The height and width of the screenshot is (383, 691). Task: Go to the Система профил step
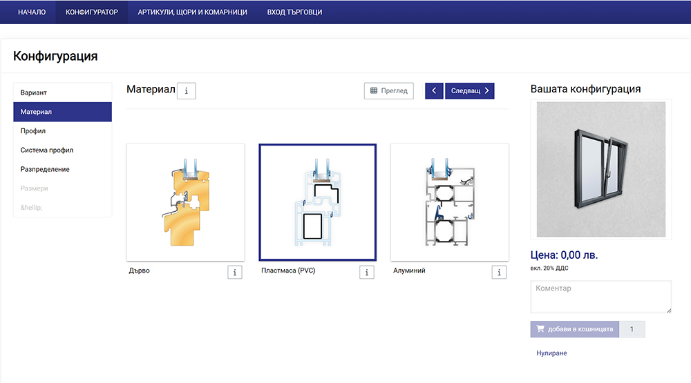(62, 150)
